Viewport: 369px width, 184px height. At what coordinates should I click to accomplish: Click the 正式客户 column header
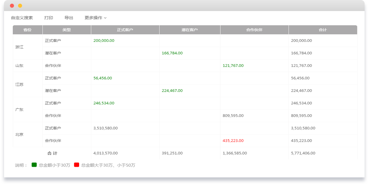(x=125, y=30)
